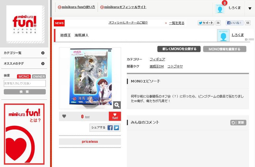The image size is (255, 167).
Task: Click the 検索 search button
Action: (25, 92)
